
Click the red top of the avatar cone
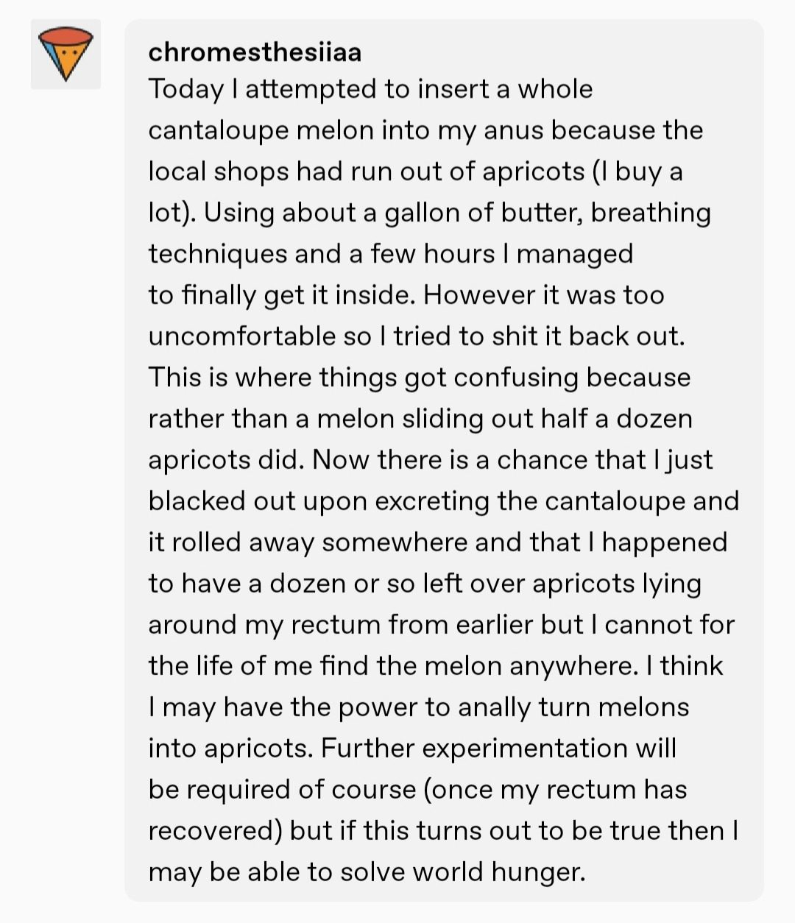click(x=66, y=35)
